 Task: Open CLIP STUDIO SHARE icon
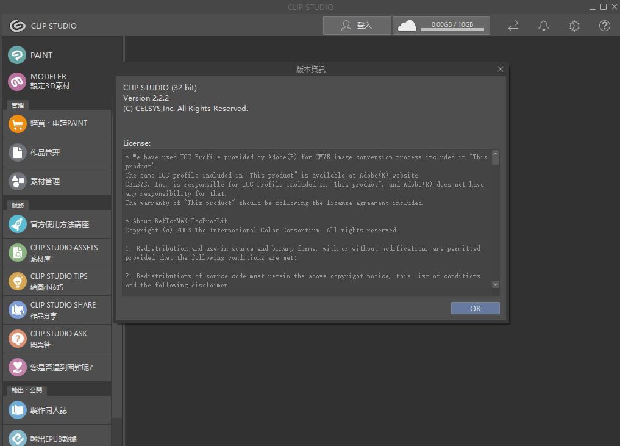click(18, 310)
